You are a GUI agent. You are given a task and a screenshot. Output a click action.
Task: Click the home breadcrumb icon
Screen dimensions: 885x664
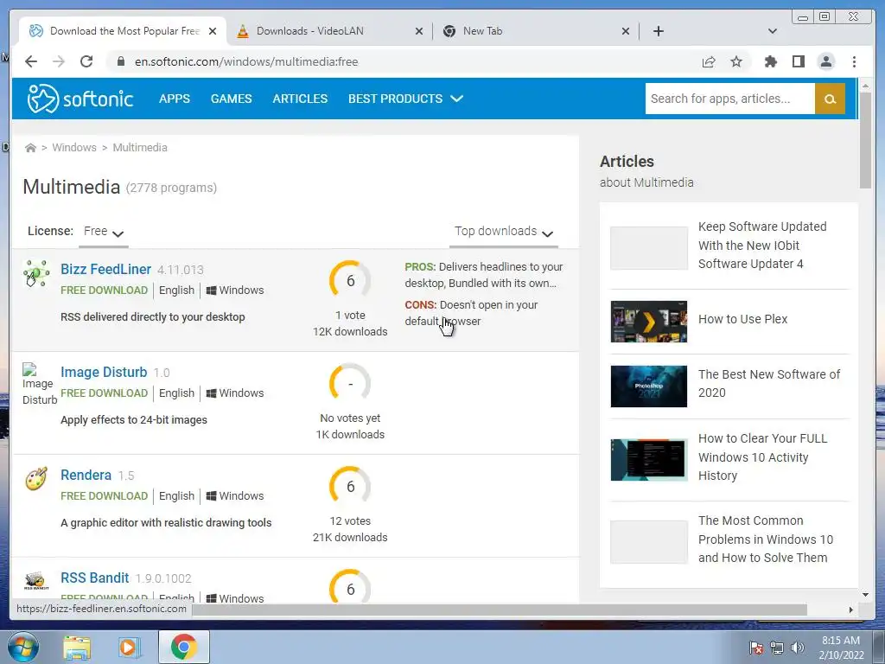[x=30, y=148]
